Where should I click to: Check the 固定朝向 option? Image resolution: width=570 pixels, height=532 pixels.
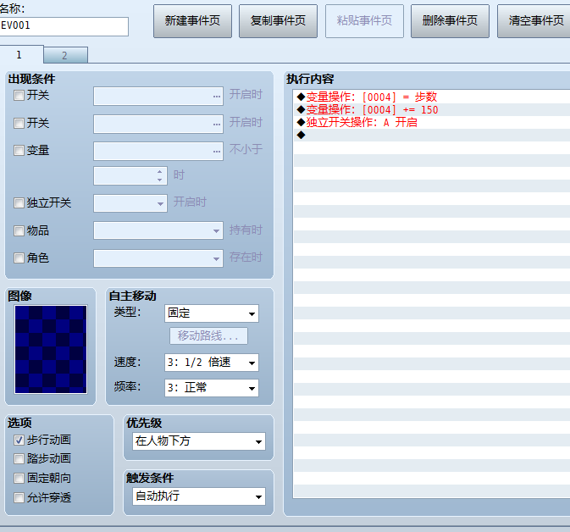(19, 478)
